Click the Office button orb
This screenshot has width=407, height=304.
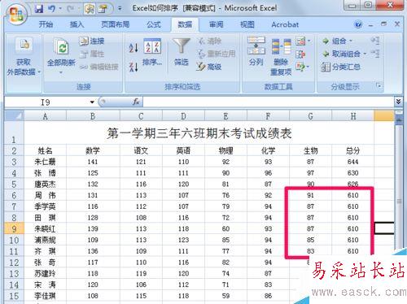pyautogui.click(x=17, y=14)
